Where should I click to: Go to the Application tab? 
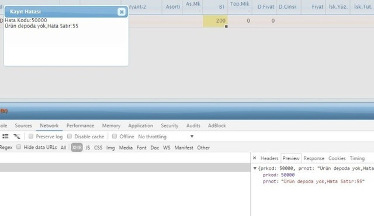tap(140, 126)
